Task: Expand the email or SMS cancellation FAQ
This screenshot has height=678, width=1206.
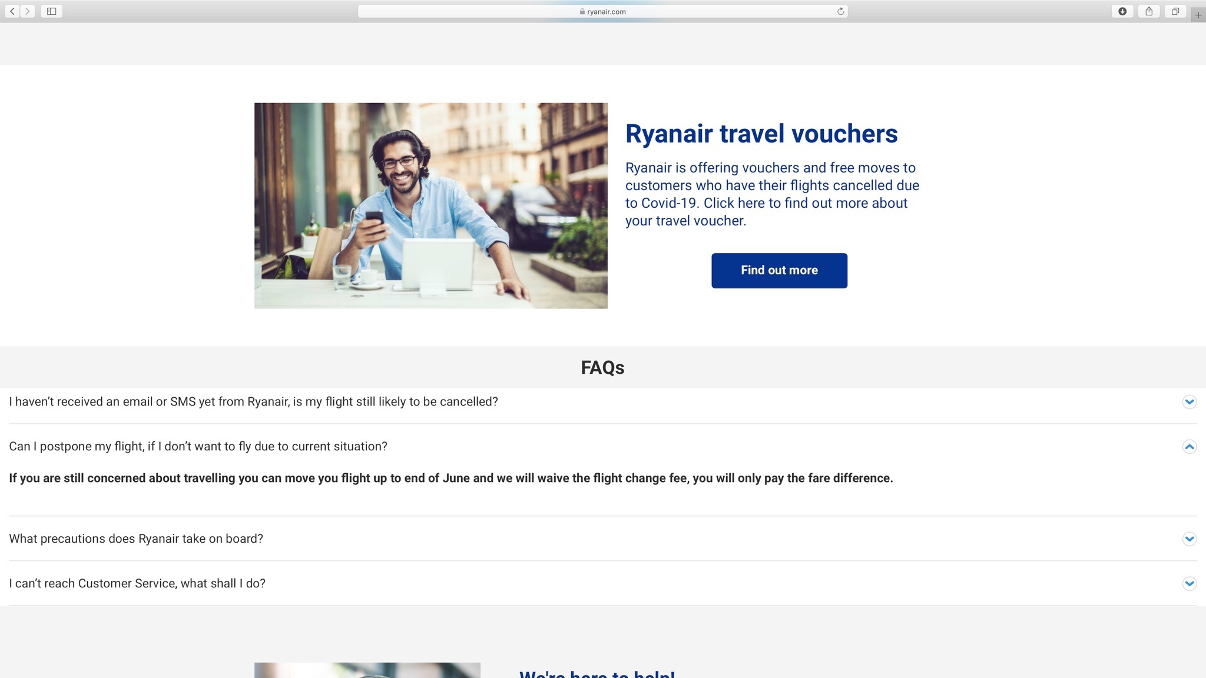Action: [x=1189, y=402]
